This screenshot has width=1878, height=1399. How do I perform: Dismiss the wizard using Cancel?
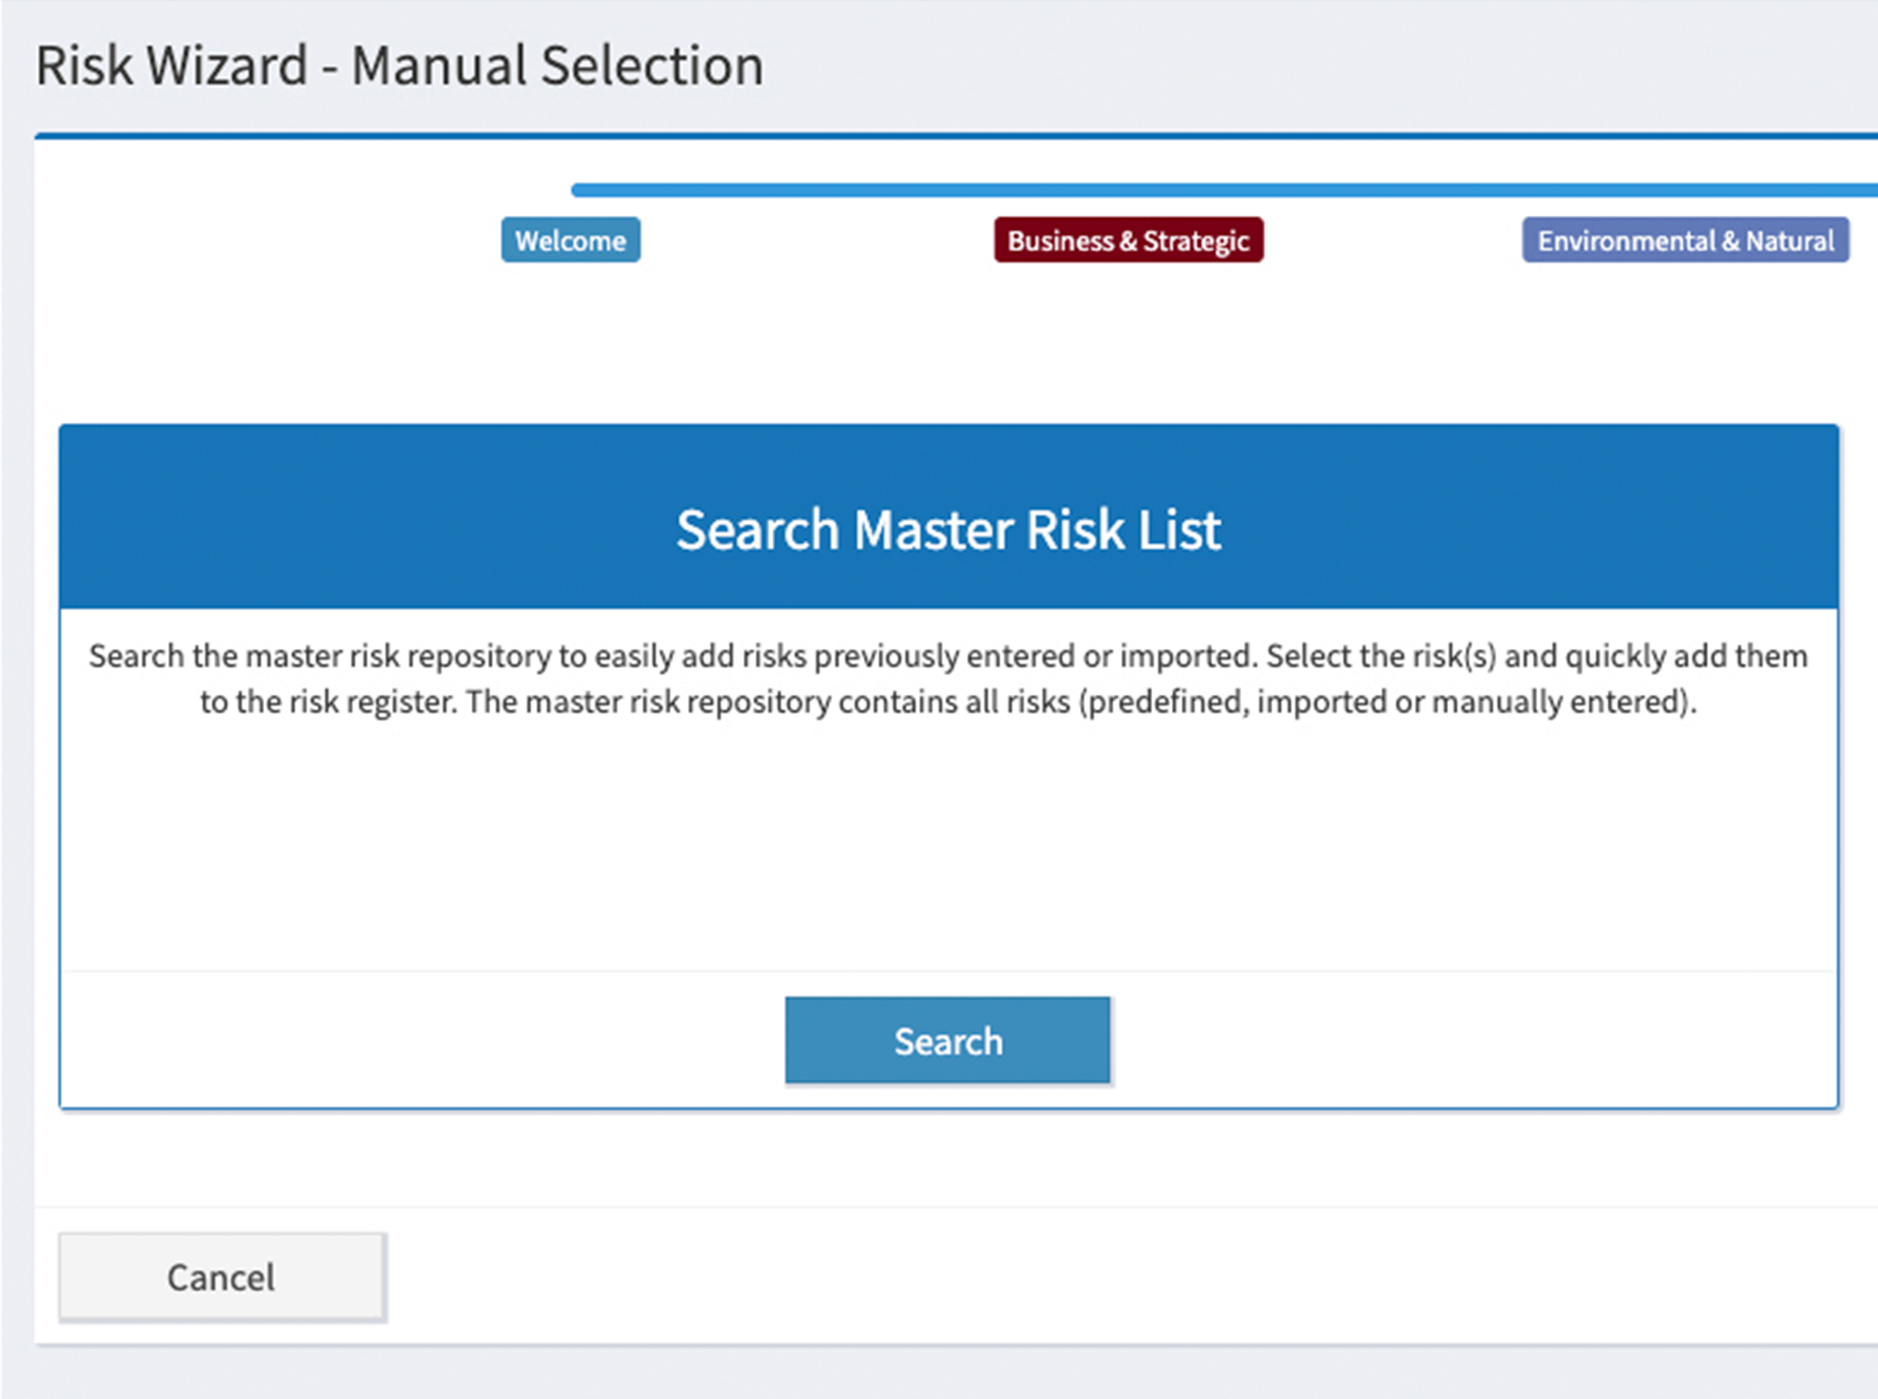(222, 1277)
